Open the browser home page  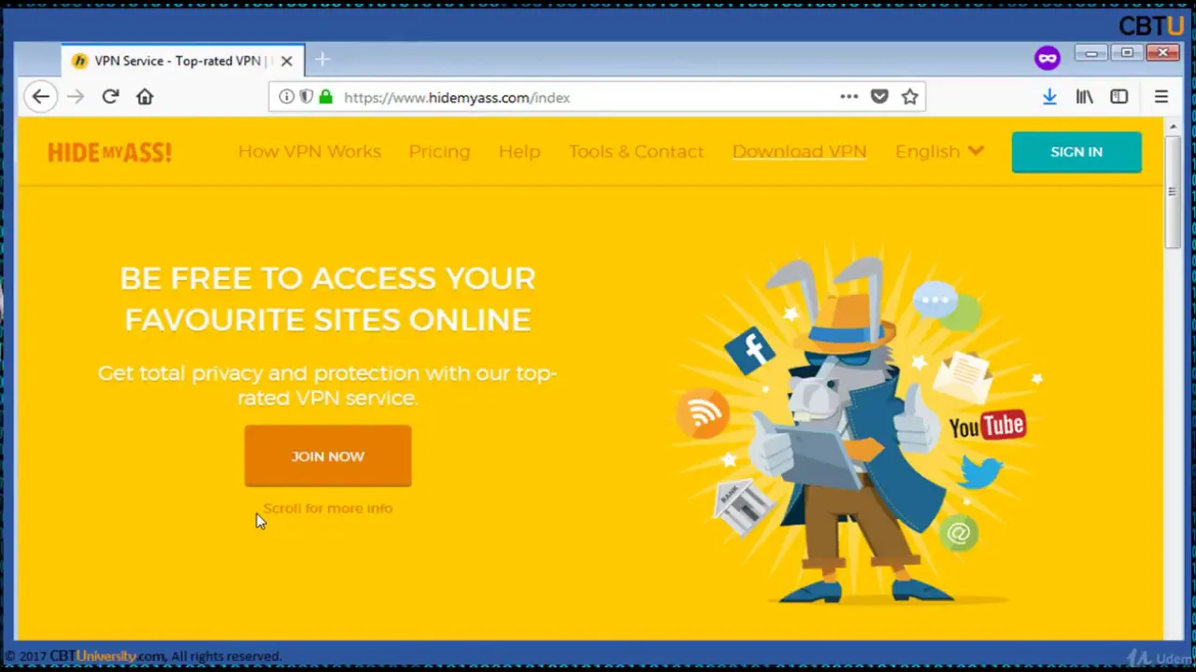(x=145, y=96)
